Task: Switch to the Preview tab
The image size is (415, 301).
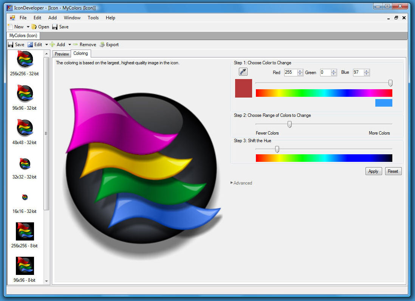Action: [62, 54]
